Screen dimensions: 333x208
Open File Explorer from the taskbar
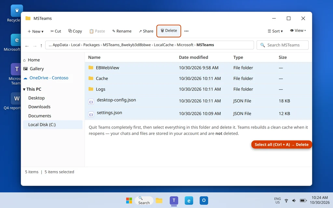(x=159, y=201)
